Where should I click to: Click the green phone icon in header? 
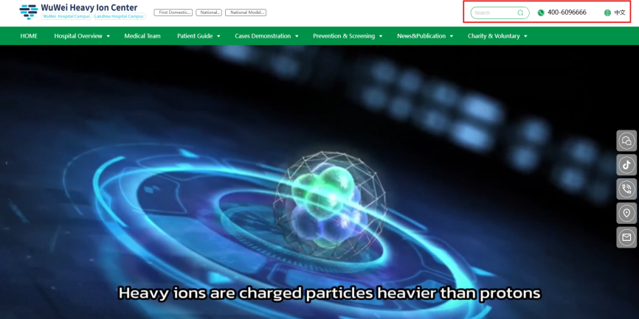[x=541, y=13]
